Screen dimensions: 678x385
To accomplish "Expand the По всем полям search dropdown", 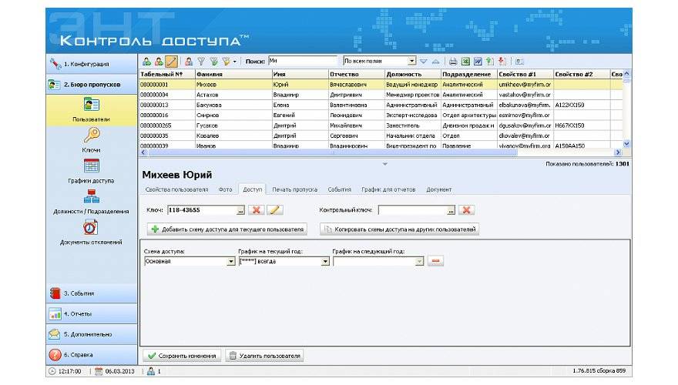I will (x=411, y=61).
